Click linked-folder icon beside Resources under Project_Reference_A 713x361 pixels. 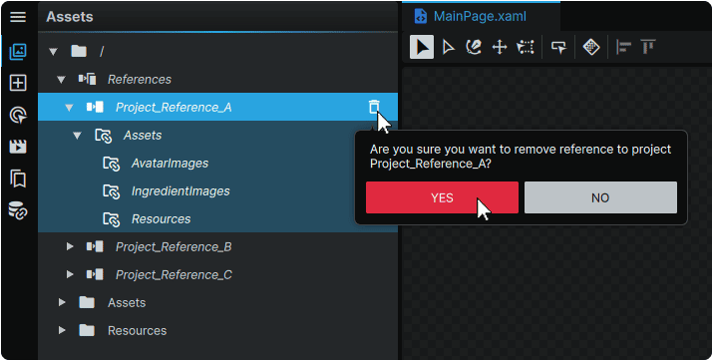pos(112,219)
